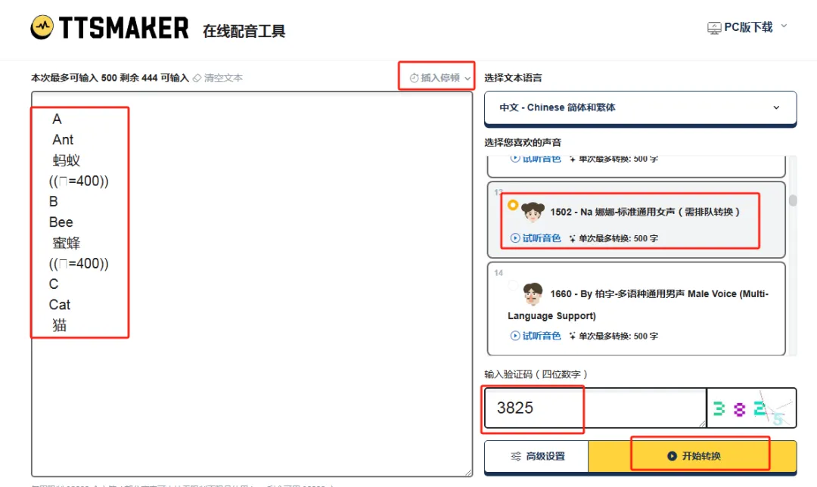Click the text line 'Ant'
This screenshot has width=817, height=487.
tap(63, 140)
